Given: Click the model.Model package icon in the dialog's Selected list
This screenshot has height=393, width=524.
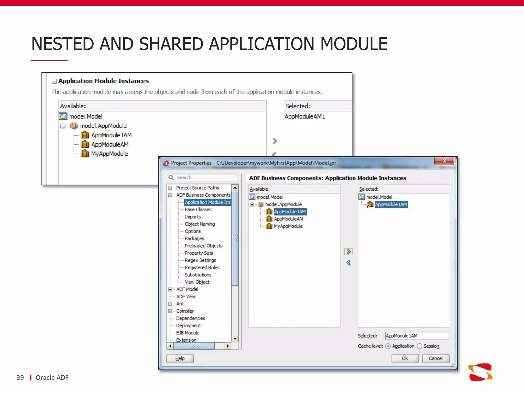Looking at the screenshot, I should click(x=362, y=197).
